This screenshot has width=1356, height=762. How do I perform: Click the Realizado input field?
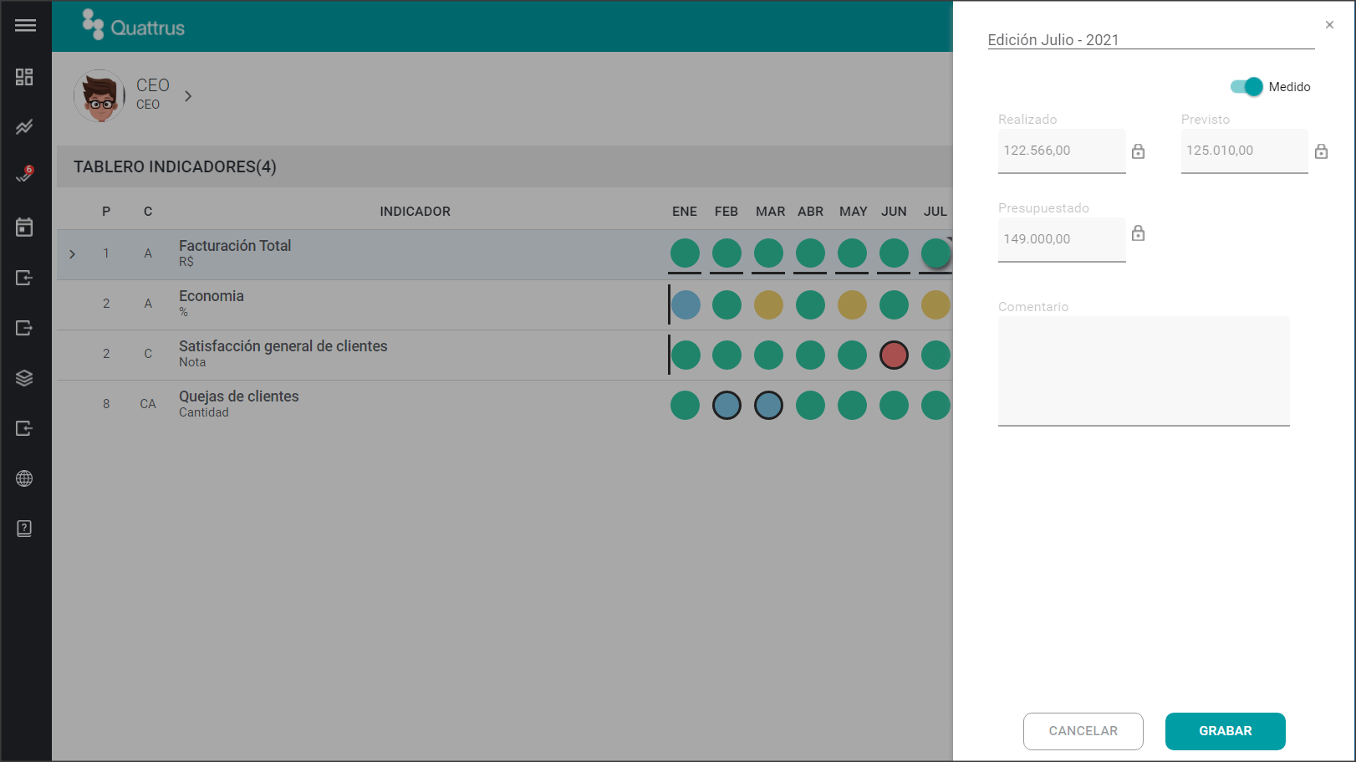point(1062,151)
